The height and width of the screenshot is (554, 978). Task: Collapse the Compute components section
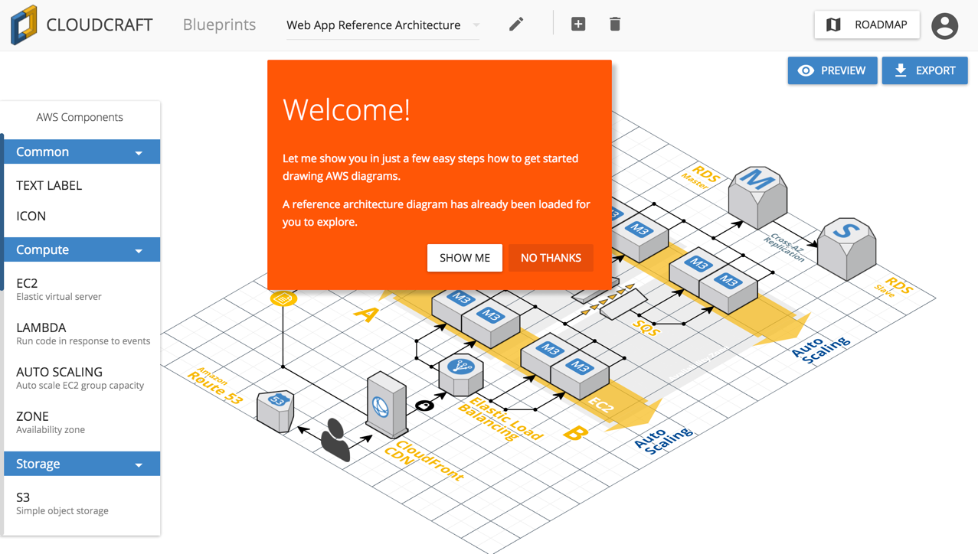[139, 249]
